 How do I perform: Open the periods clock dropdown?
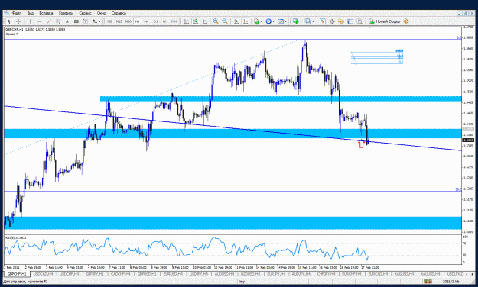270,21
